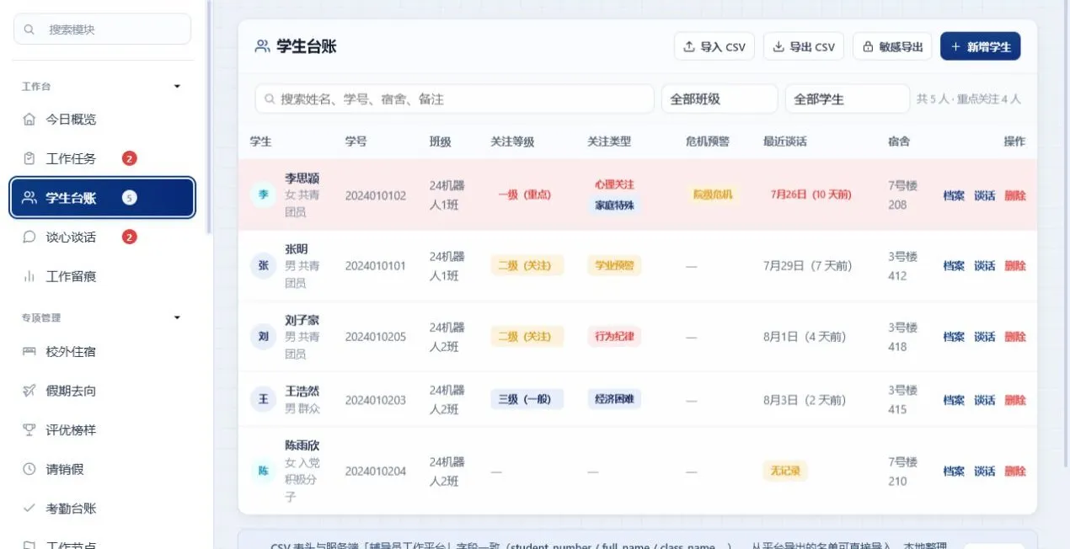1070x549 pixels.
Task: Click the search magnifier icon in the sidebar
Action: [x=29, y=29]
